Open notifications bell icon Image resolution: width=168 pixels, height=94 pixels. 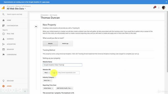pos(154,8)
